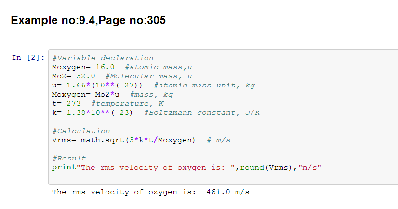
Task: Click the '#Calculation' comment line
Action: pyautogui.click(x=80, y=131)
